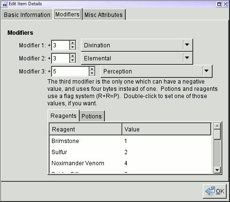Screen dimensions: 230x202
Task: Open the Elemental dropdown
Action: 137,58
